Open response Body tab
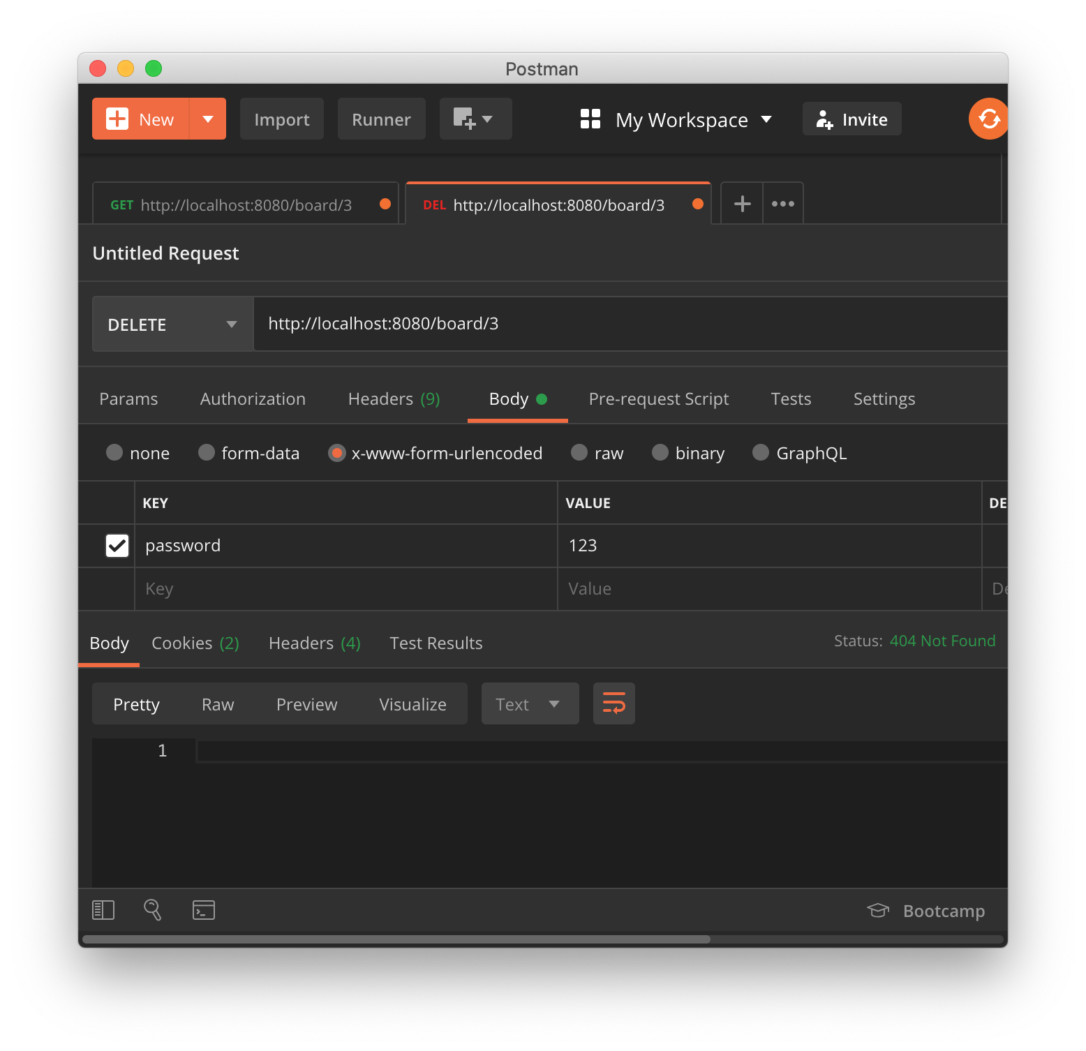The image size is (1086, 1051). tap(109, 643)
